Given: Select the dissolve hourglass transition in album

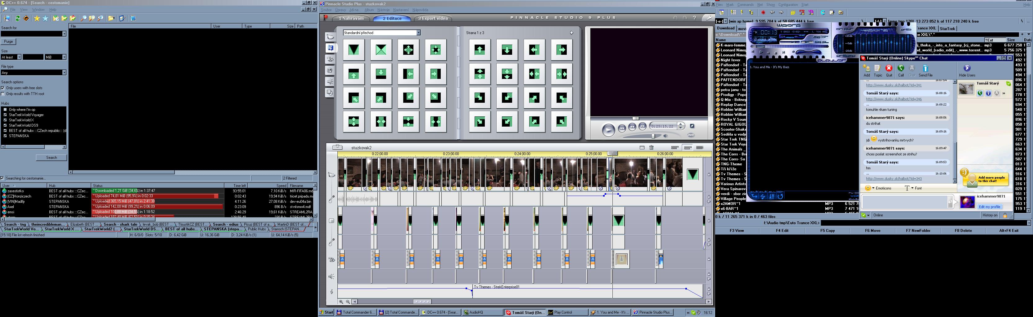Looking at the screenshot, I should pos(381,50).
